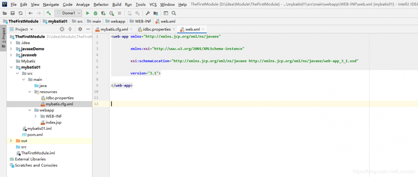Select Jdbc.properties in the project tree

(57, 98)
